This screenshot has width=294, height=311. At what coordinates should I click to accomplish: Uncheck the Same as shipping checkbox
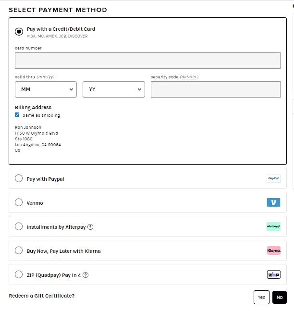pos(17,115)
